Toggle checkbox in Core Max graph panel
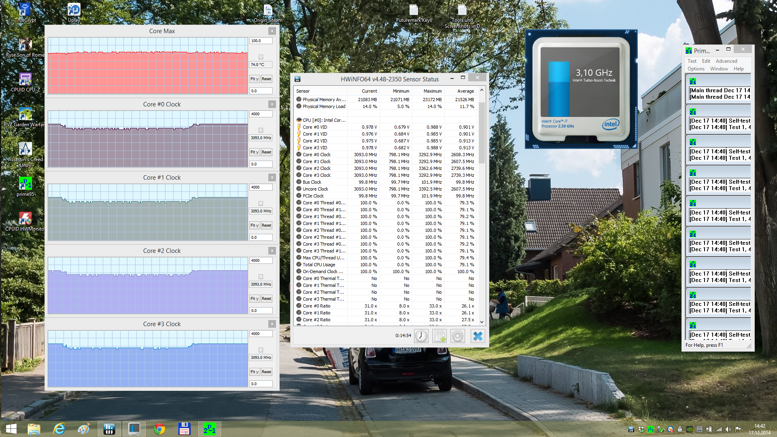The image size is (777, 437). coord(261,57)
